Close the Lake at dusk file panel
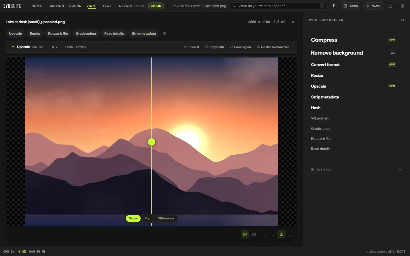Viewport: 410px width, 256px height. [x=293, y=22]
